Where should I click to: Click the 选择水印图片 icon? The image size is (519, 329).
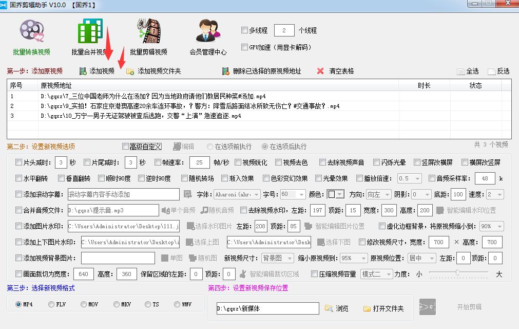(x=190, y=226)
